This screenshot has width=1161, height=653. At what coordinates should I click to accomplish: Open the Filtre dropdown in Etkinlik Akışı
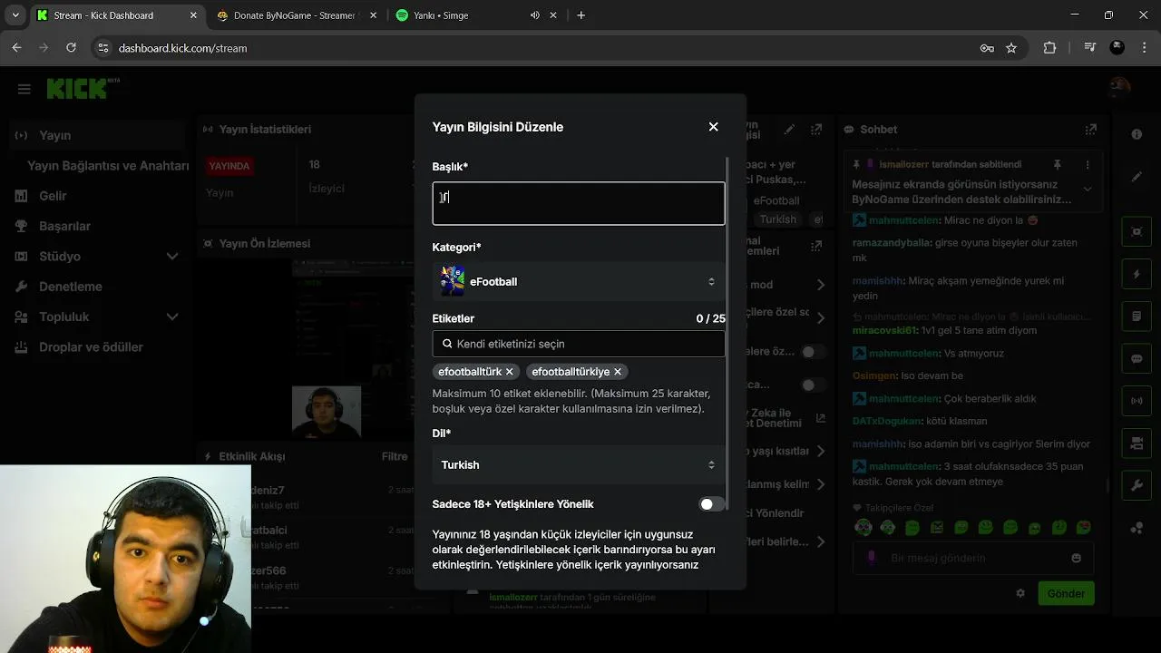coord(395,457)
